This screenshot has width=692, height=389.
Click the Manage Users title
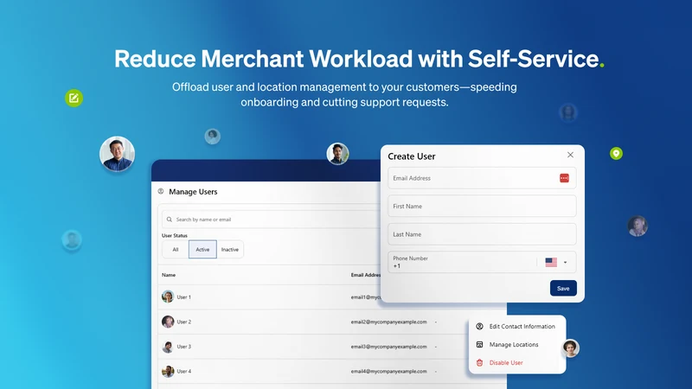(193, 191)
